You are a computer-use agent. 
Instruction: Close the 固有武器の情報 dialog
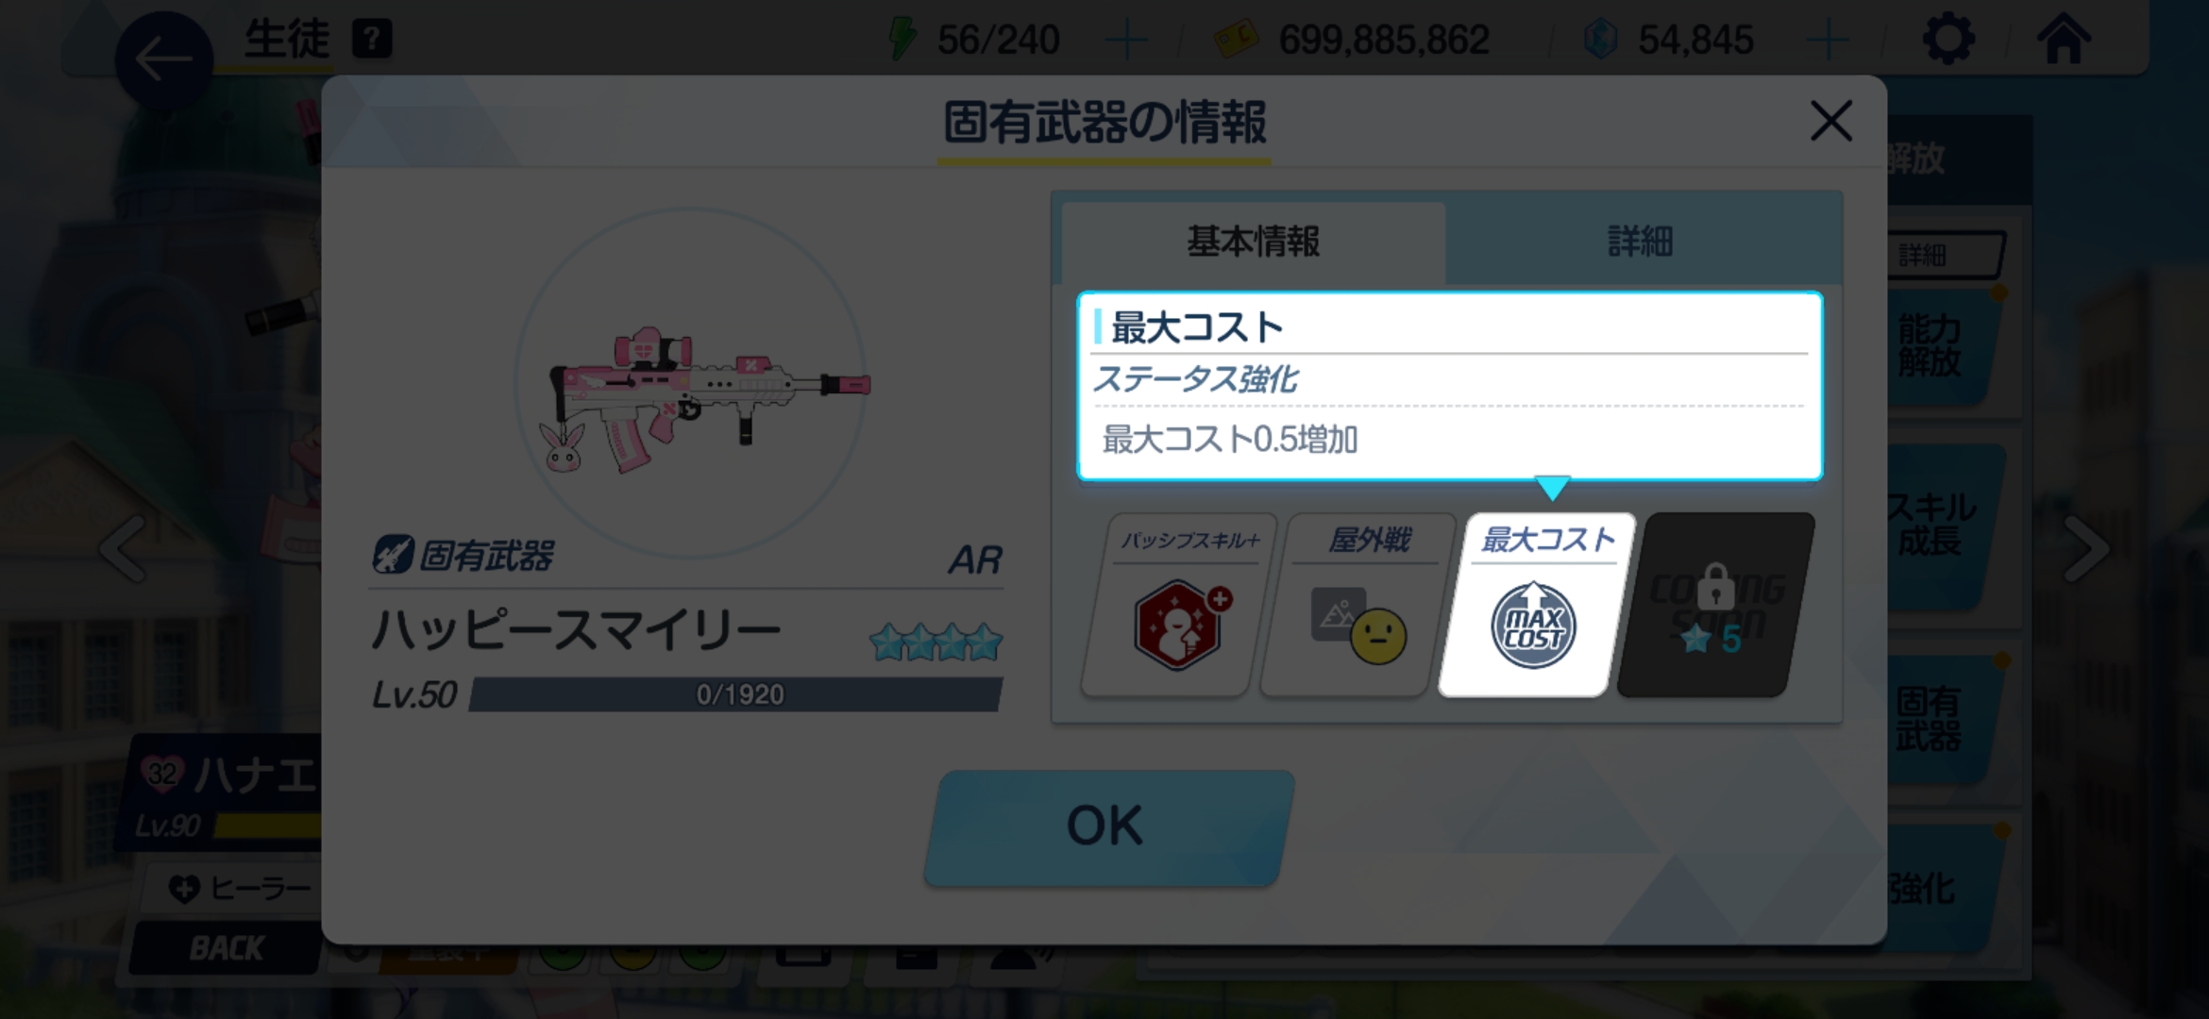pyautogui.click(x=1831, y=121)
